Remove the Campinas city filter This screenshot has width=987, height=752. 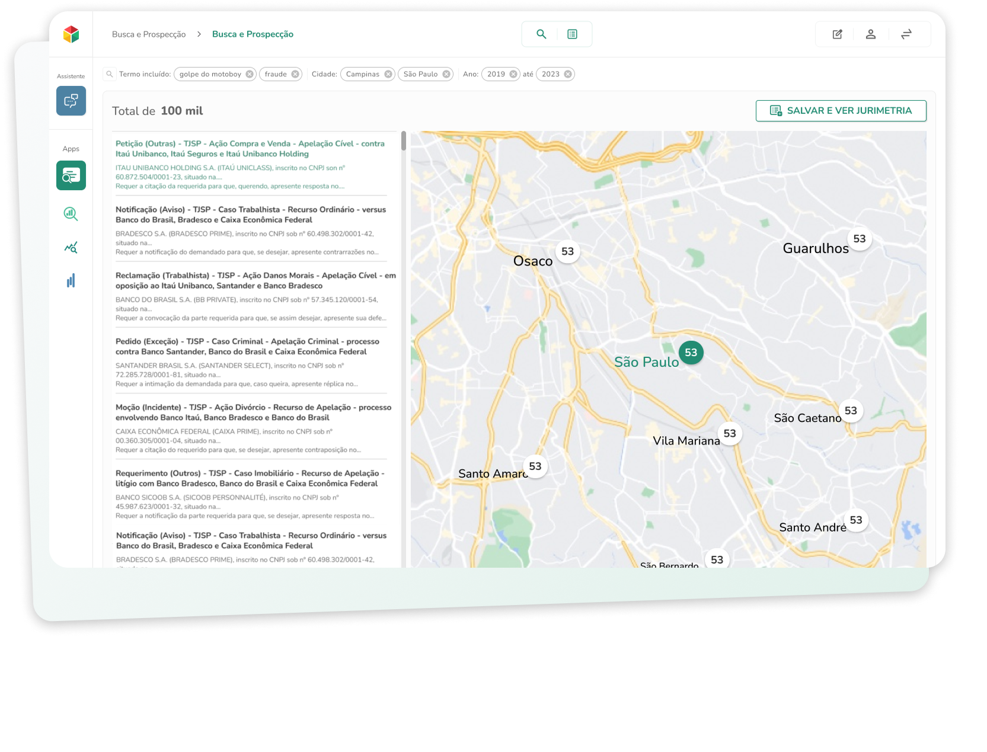[x=388, y=74]
